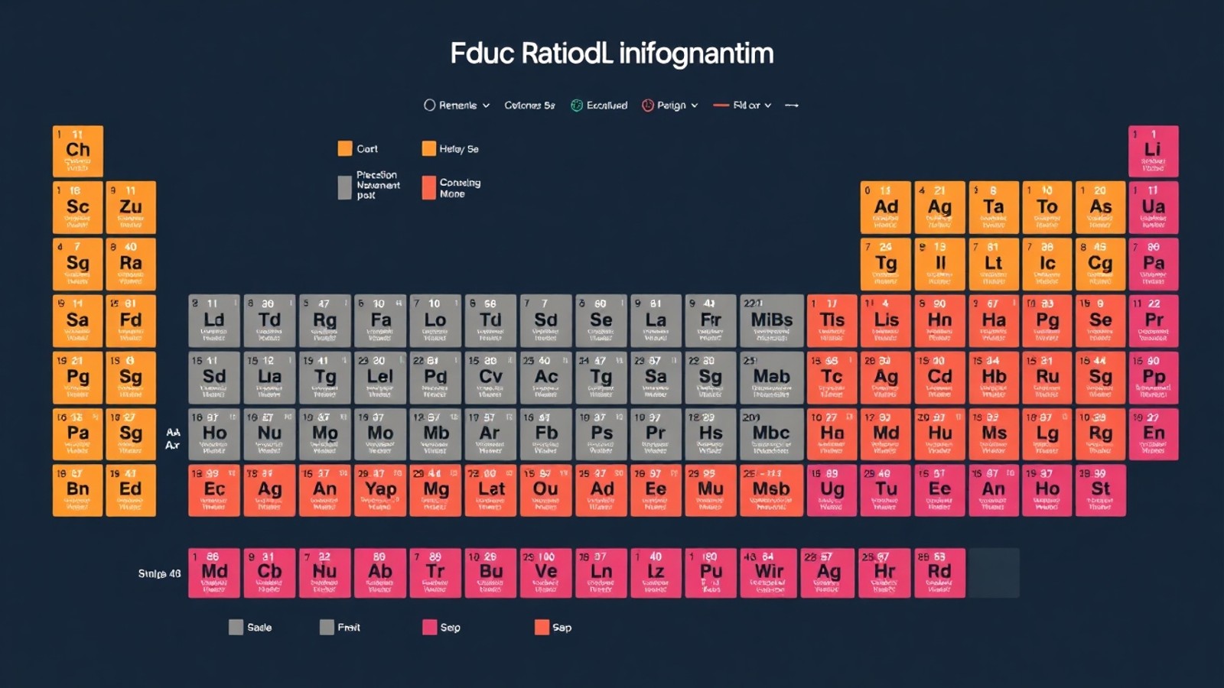Select the gray Cv element cell
Screen dimensions: 1224x688
tap(490, 377)
